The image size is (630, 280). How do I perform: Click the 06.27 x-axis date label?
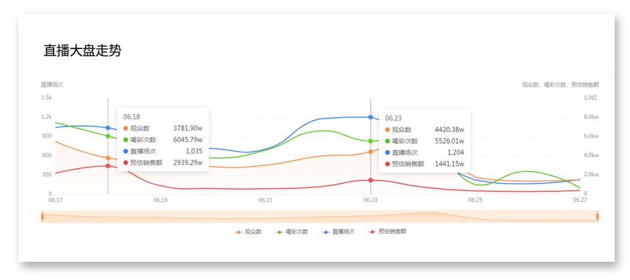[x=580, y=200]
